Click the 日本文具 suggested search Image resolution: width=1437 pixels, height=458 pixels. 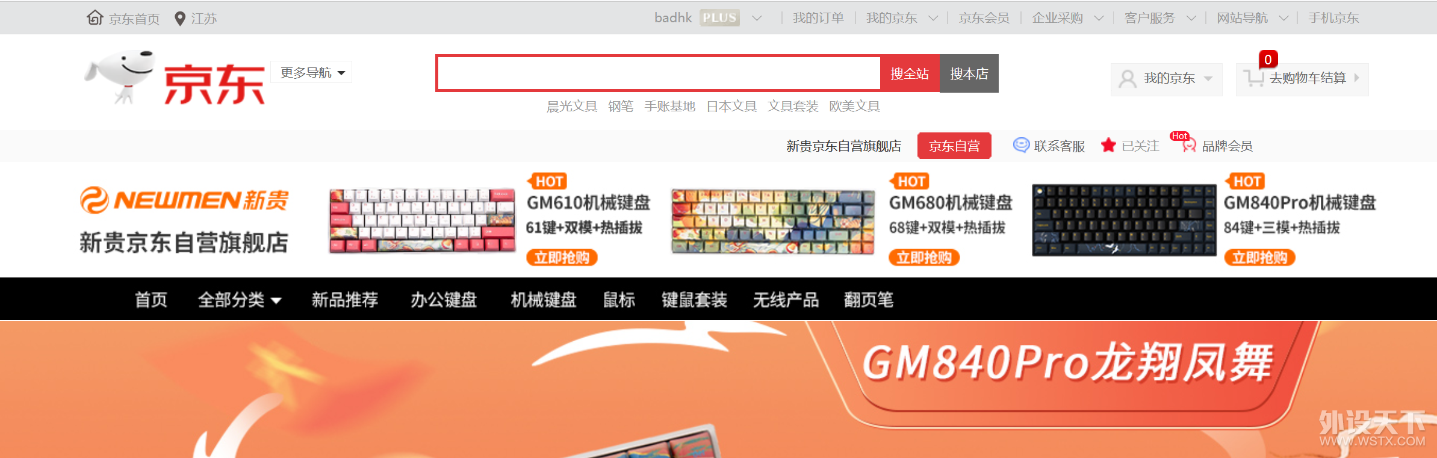[x=731, y=107]
